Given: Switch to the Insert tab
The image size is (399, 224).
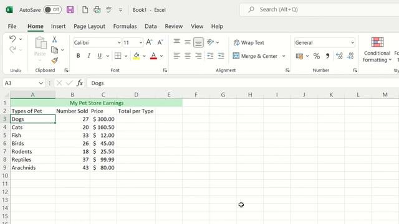Looking at the screenshot, I should tap(58, 26).
